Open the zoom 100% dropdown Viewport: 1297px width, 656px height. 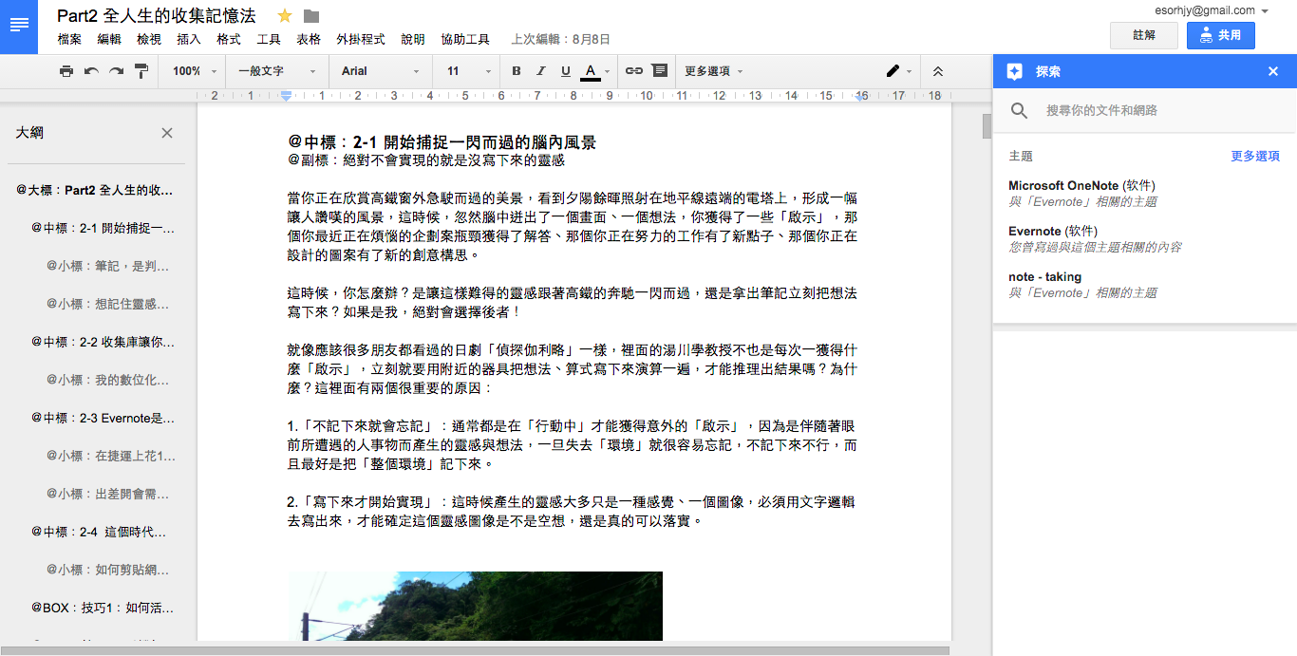[x=195, y=71]
